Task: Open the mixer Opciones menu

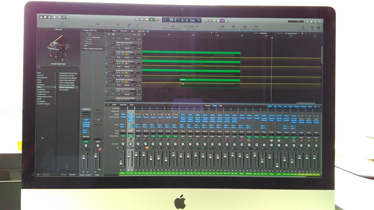Action: [123, 105]
